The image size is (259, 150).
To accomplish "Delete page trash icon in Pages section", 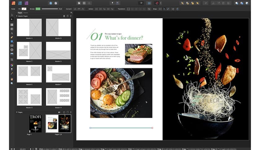I will 71,112.
